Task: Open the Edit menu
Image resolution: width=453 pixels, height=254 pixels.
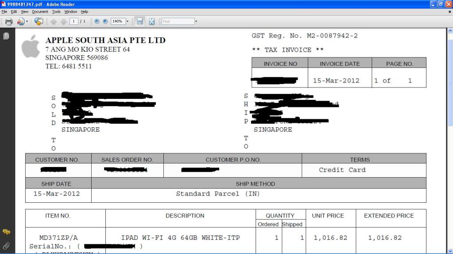Action: (14, 12)
